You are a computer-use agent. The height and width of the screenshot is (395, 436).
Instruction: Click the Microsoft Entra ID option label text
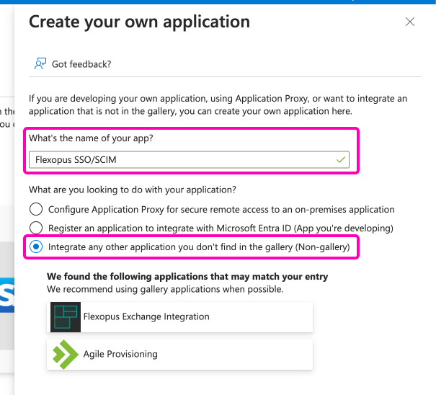point(221,228)
